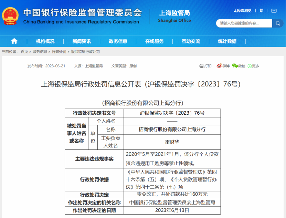Click the 被处罚当事人姓名或名称 cell
Screen dimensions: 286x218
pyautogui.click(x=76, y=134)
